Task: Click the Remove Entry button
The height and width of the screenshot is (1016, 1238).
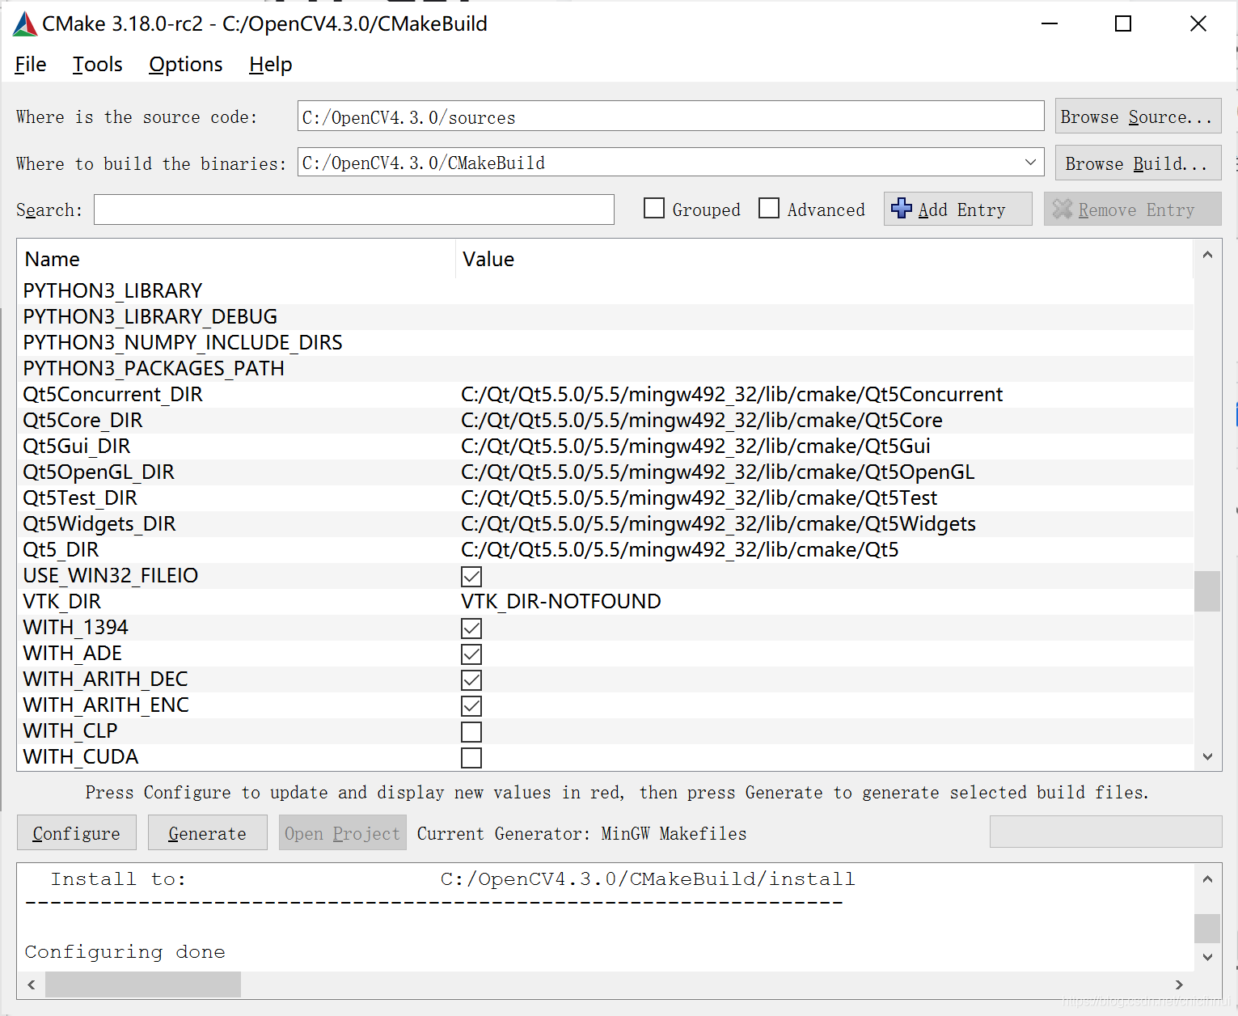Action: 1132,209
